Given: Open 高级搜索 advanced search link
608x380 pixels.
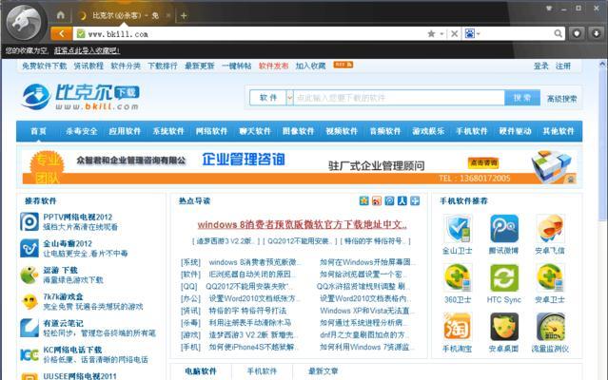Looking at the screenshot, I should tap(561, 99).
